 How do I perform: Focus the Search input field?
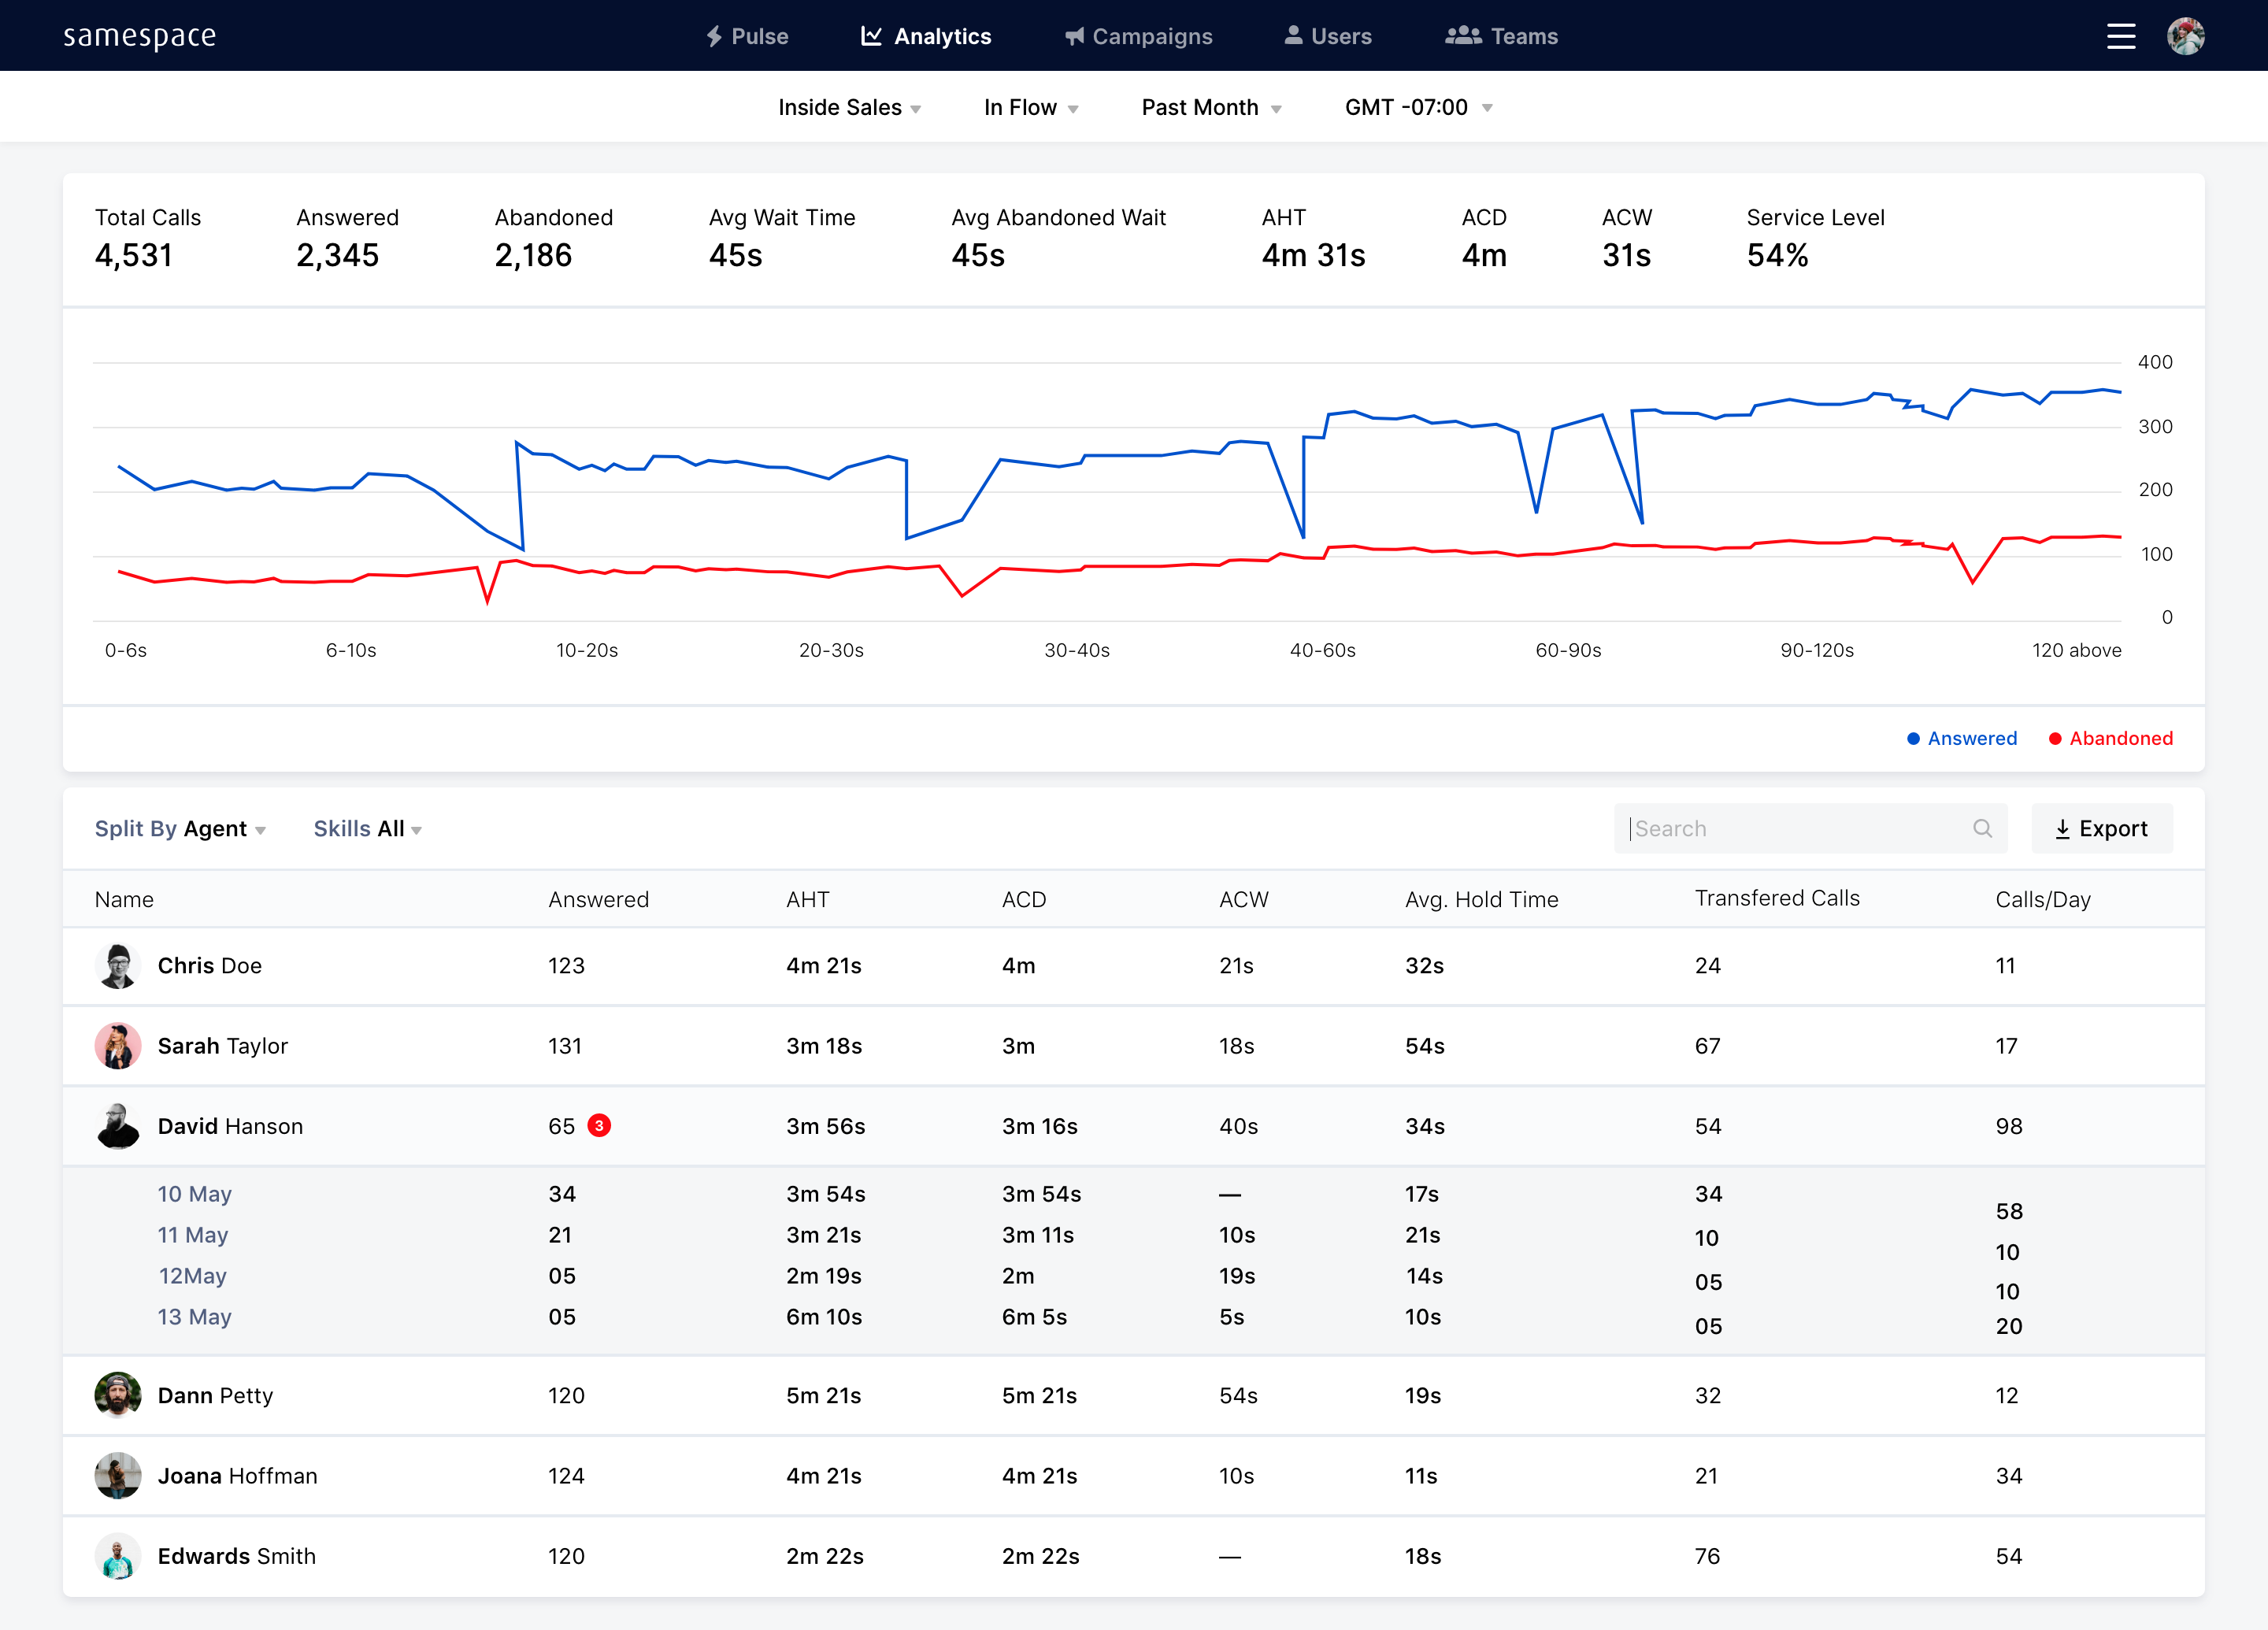tap(1790, 829)
